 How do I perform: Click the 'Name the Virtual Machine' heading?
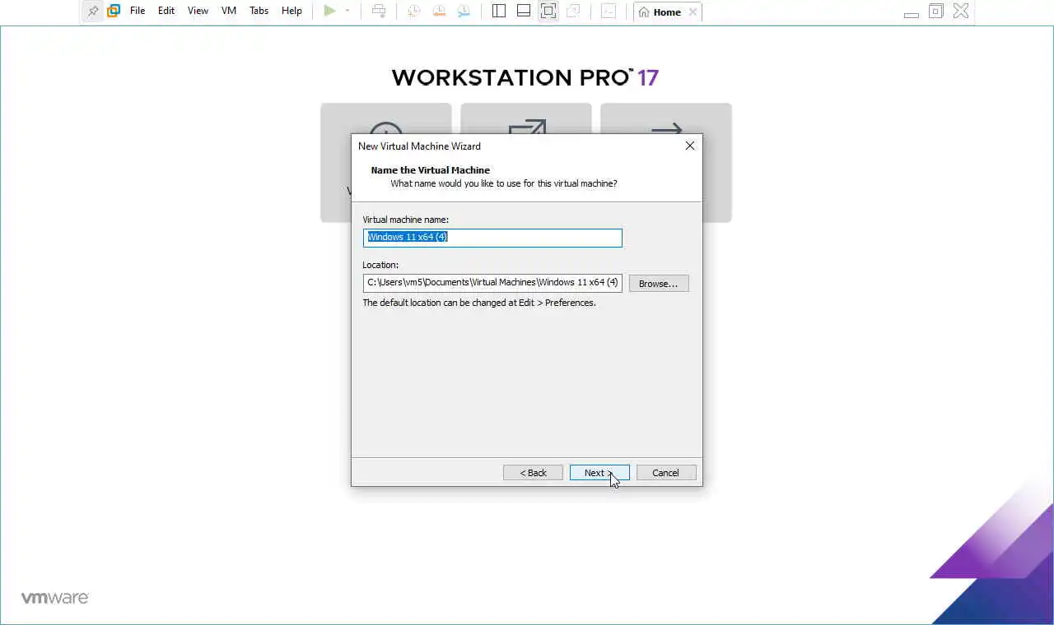[430, 170]
